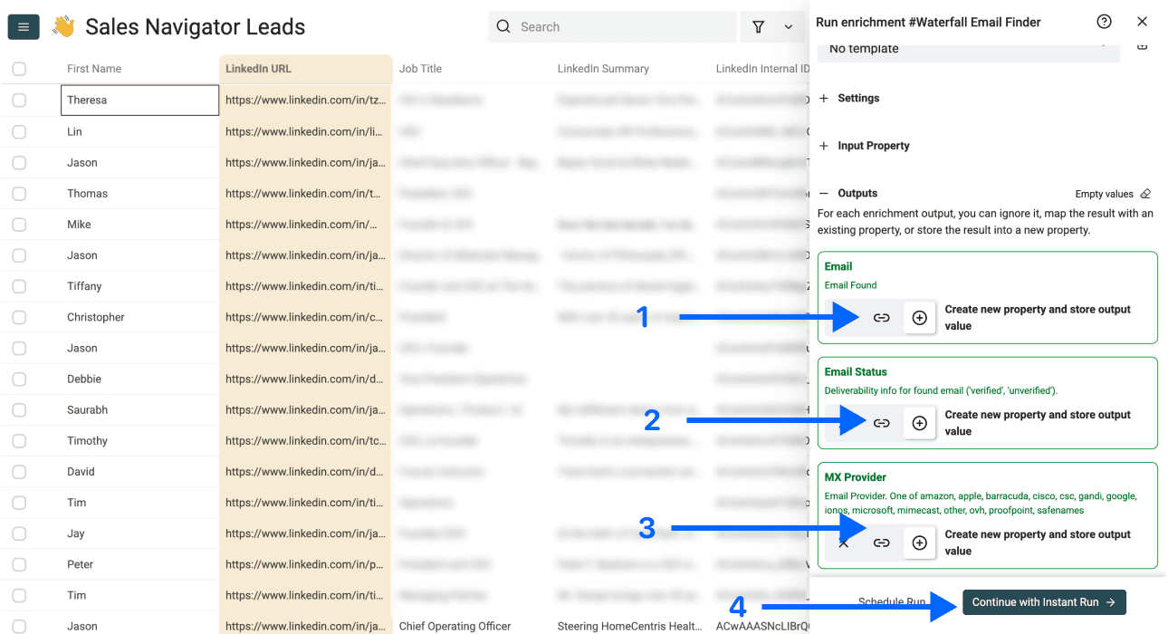Viewport: 1168px width, 634px height.
Task: Create new property for MX Provider output
Action: coord(920,543)
